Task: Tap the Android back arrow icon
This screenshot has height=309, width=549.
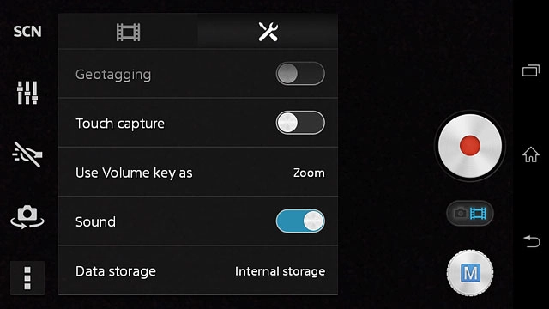Action: [532, 241]
